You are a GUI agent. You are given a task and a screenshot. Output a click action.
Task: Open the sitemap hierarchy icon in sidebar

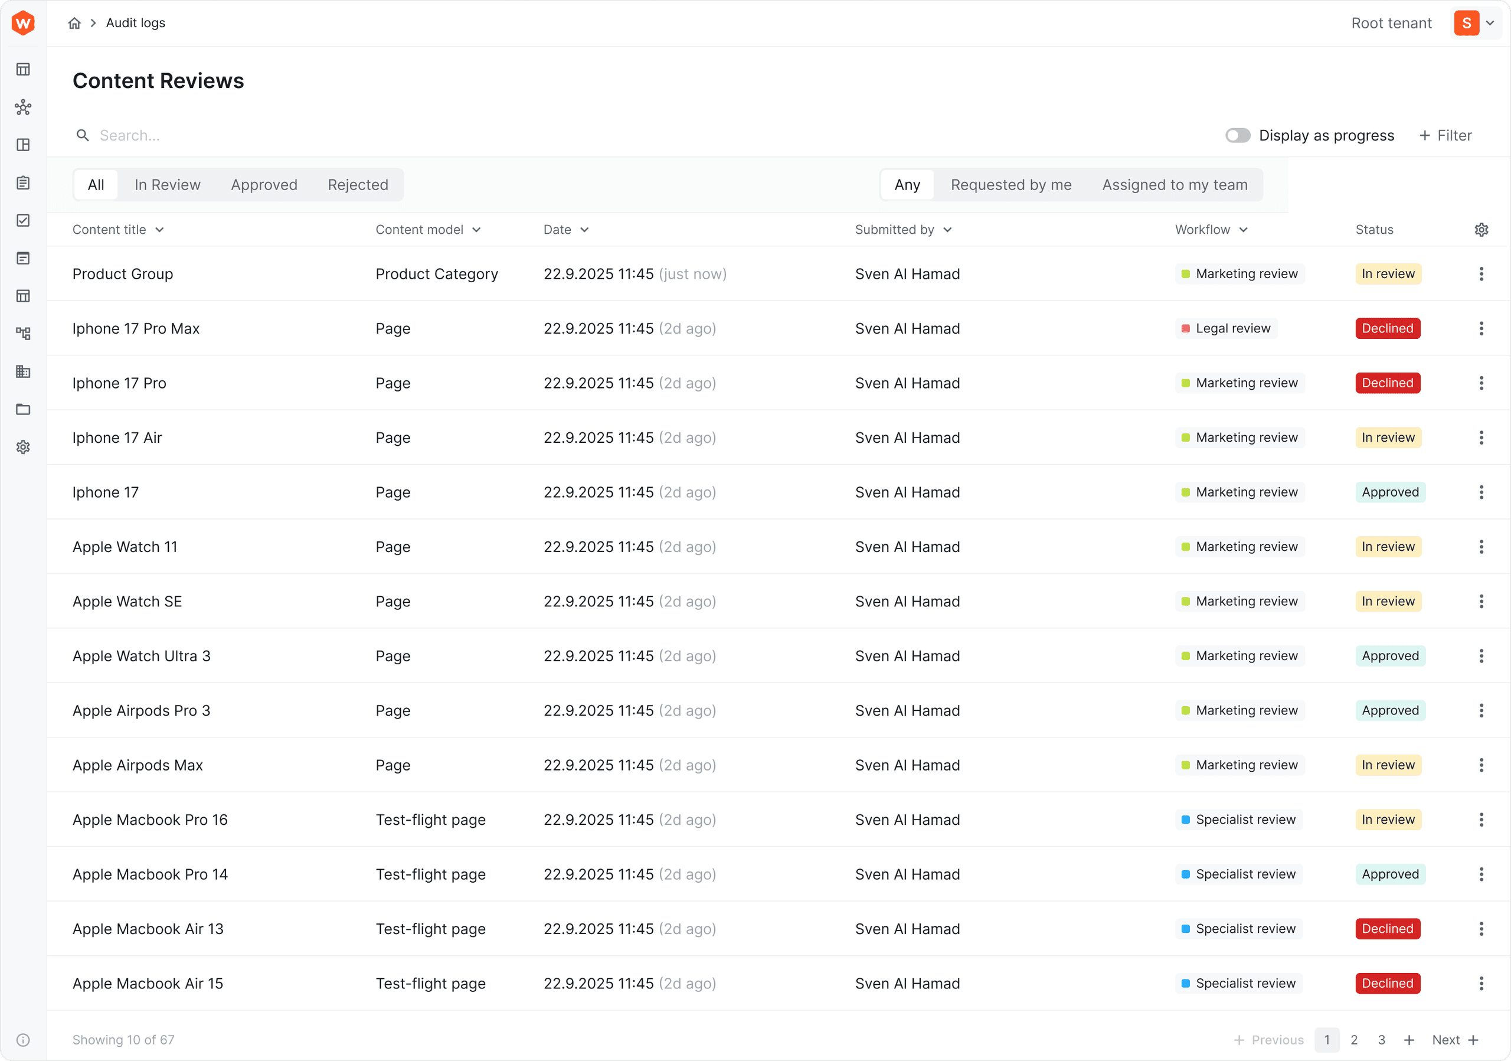click(23, 333)
